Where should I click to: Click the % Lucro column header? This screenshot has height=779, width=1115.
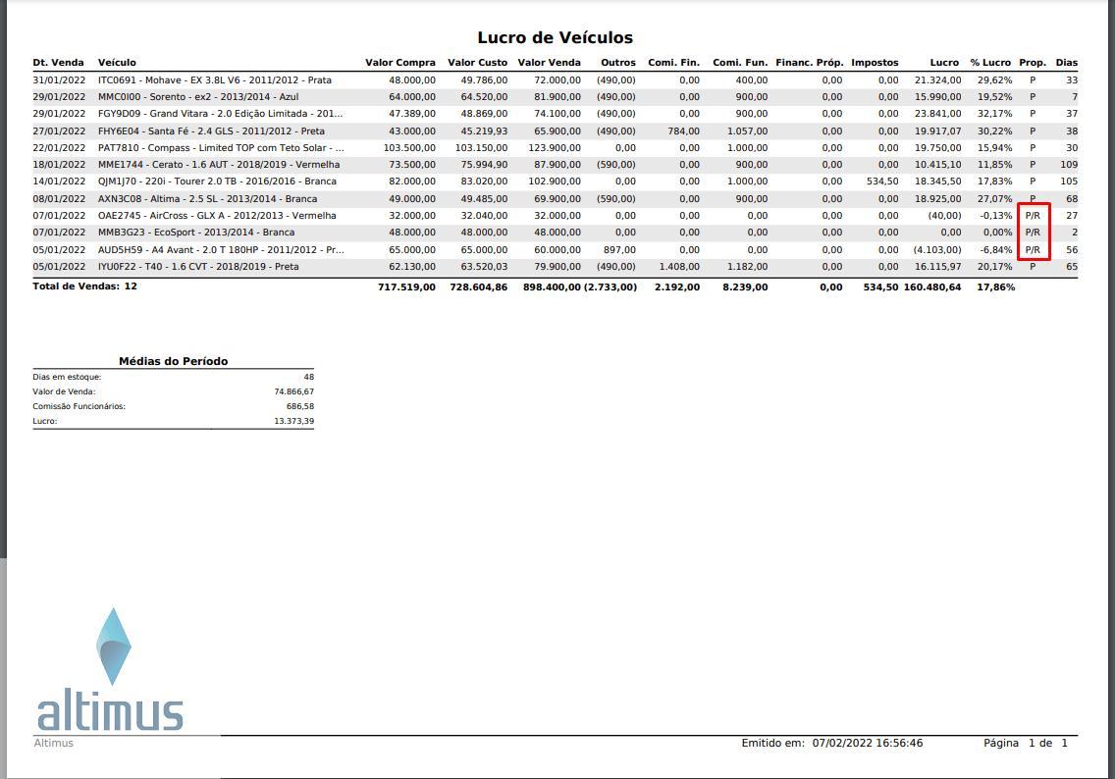[989, 63]
